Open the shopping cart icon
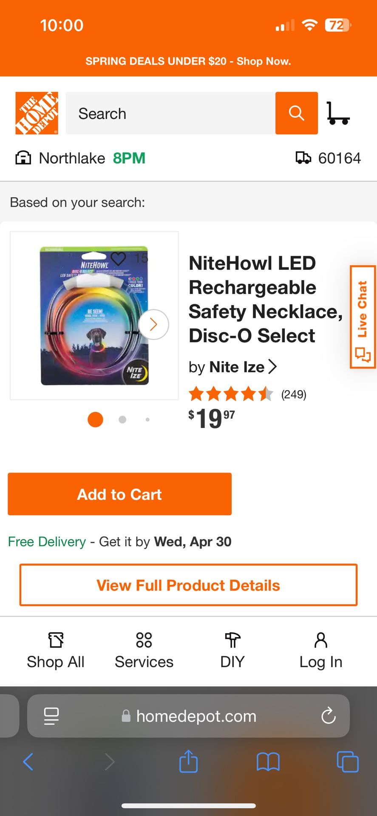This screenshot has width=377, height=816. pos(338,113)
